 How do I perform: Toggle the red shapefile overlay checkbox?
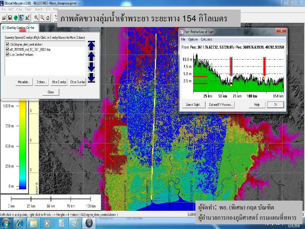[7, 49]
